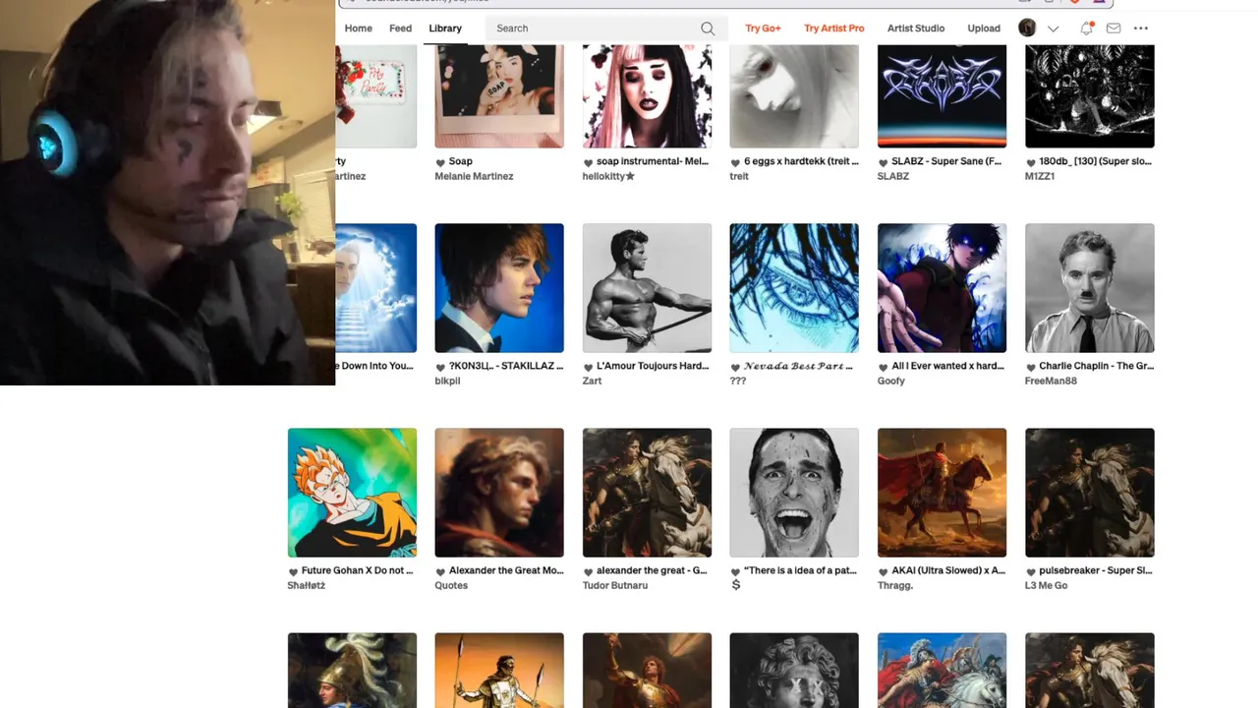Unlike the Future Gohan track heart
Image resolution: width=1258 pixels, height=708 pixels.
tap(293, 571)
